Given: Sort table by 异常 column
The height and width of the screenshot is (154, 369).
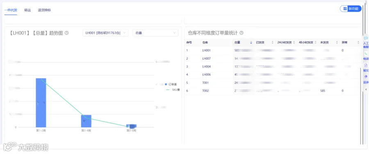Looking at the screenshot, I should (358, 42).
